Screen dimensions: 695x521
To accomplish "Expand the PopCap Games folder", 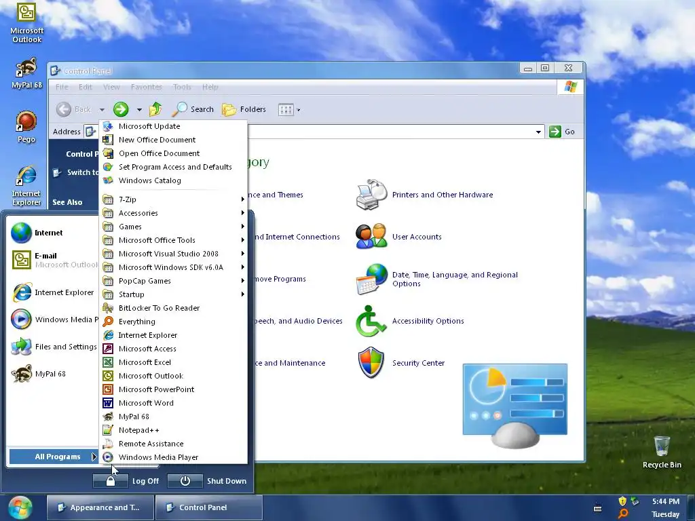I will point(173,281).
